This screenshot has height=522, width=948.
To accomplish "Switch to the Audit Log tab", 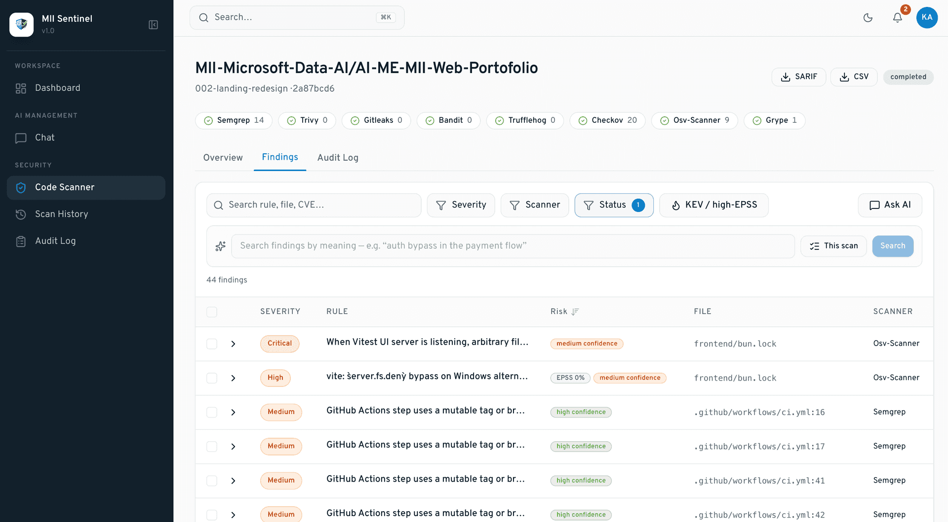I will click(338, 158).
